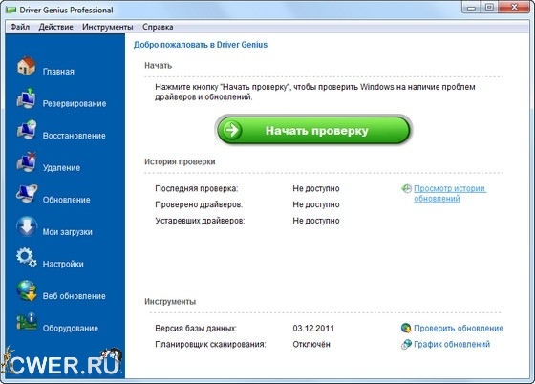Click the Обновление update icon
The height and width of the screenshot is (384, 535).
tap(27, 194)
